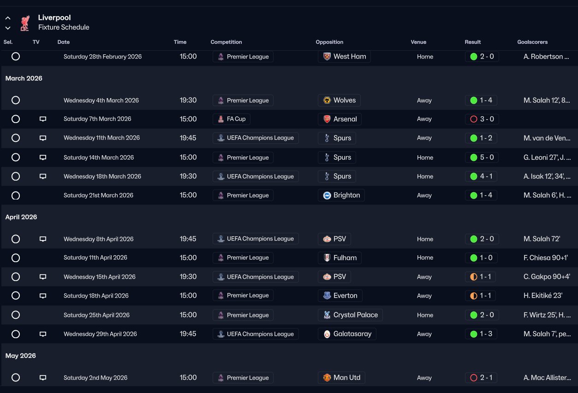Click the May 2026 month header

coord(21,356)
